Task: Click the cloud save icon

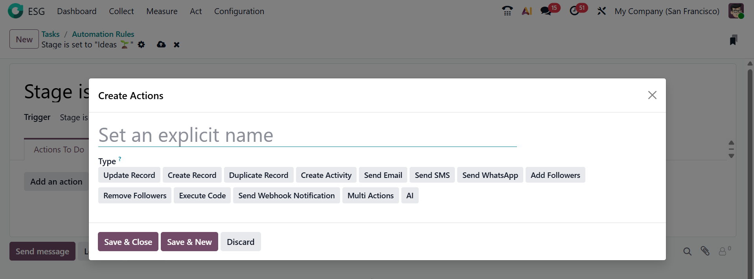Action: (161, 45)
